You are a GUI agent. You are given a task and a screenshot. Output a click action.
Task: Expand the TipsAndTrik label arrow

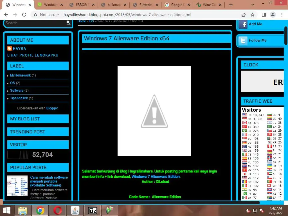tap(8, 98)
